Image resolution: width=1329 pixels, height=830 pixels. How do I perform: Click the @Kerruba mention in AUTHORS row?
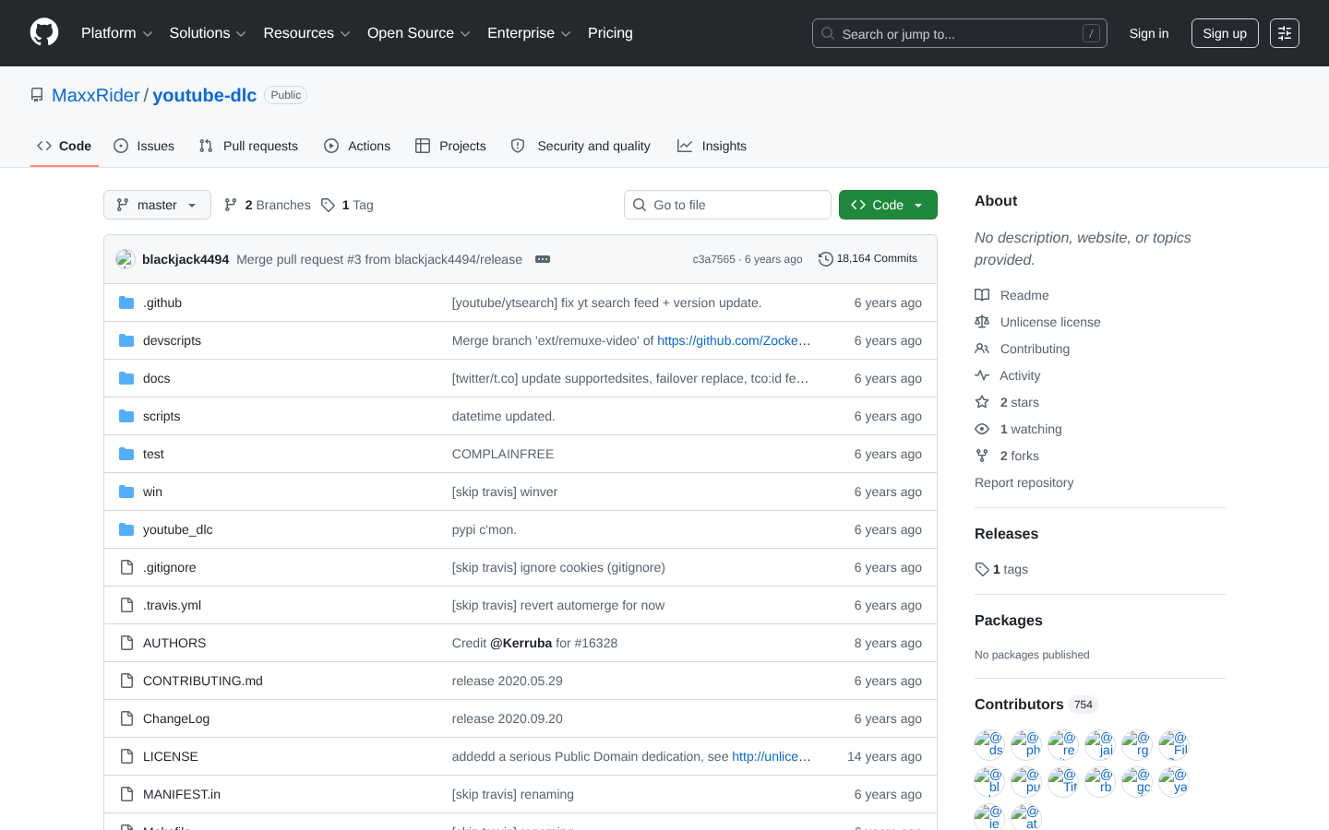[521, 643]
